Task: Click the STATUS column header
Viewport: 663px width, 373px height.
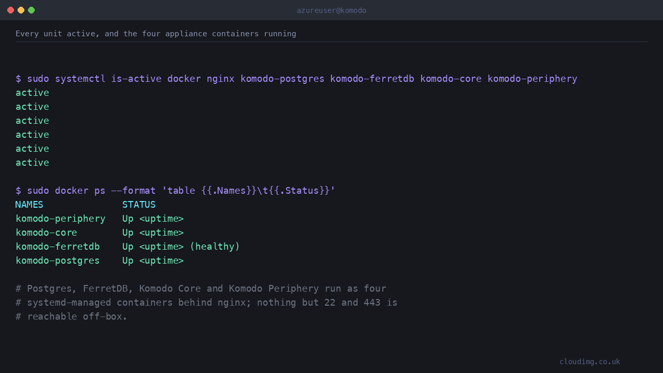Action: click(x=139, y=205)
